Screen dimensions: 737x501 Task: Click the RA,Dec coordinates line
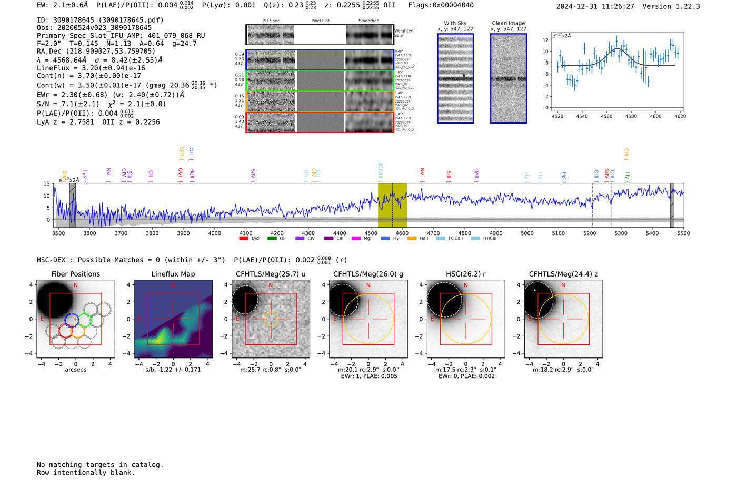96,52
